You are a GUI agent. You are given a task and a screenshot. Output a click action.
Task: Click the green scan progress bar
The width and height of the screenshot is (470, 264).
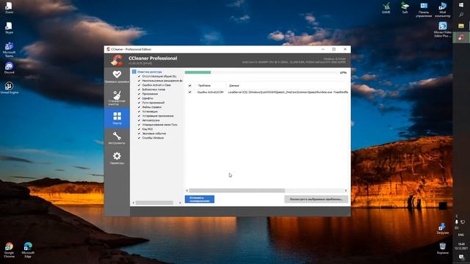click(198, 73)
